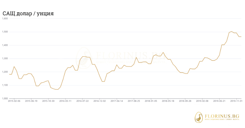Select the 2019-11-01 date on x-axis
Image resolution: width=245 pixels, height=128 pixels.
(x=236, y=101)
